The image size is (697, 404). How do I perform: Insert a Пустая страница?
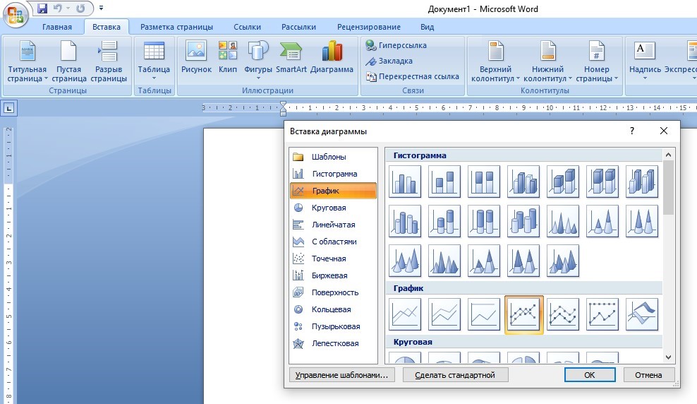coord(69,61)
